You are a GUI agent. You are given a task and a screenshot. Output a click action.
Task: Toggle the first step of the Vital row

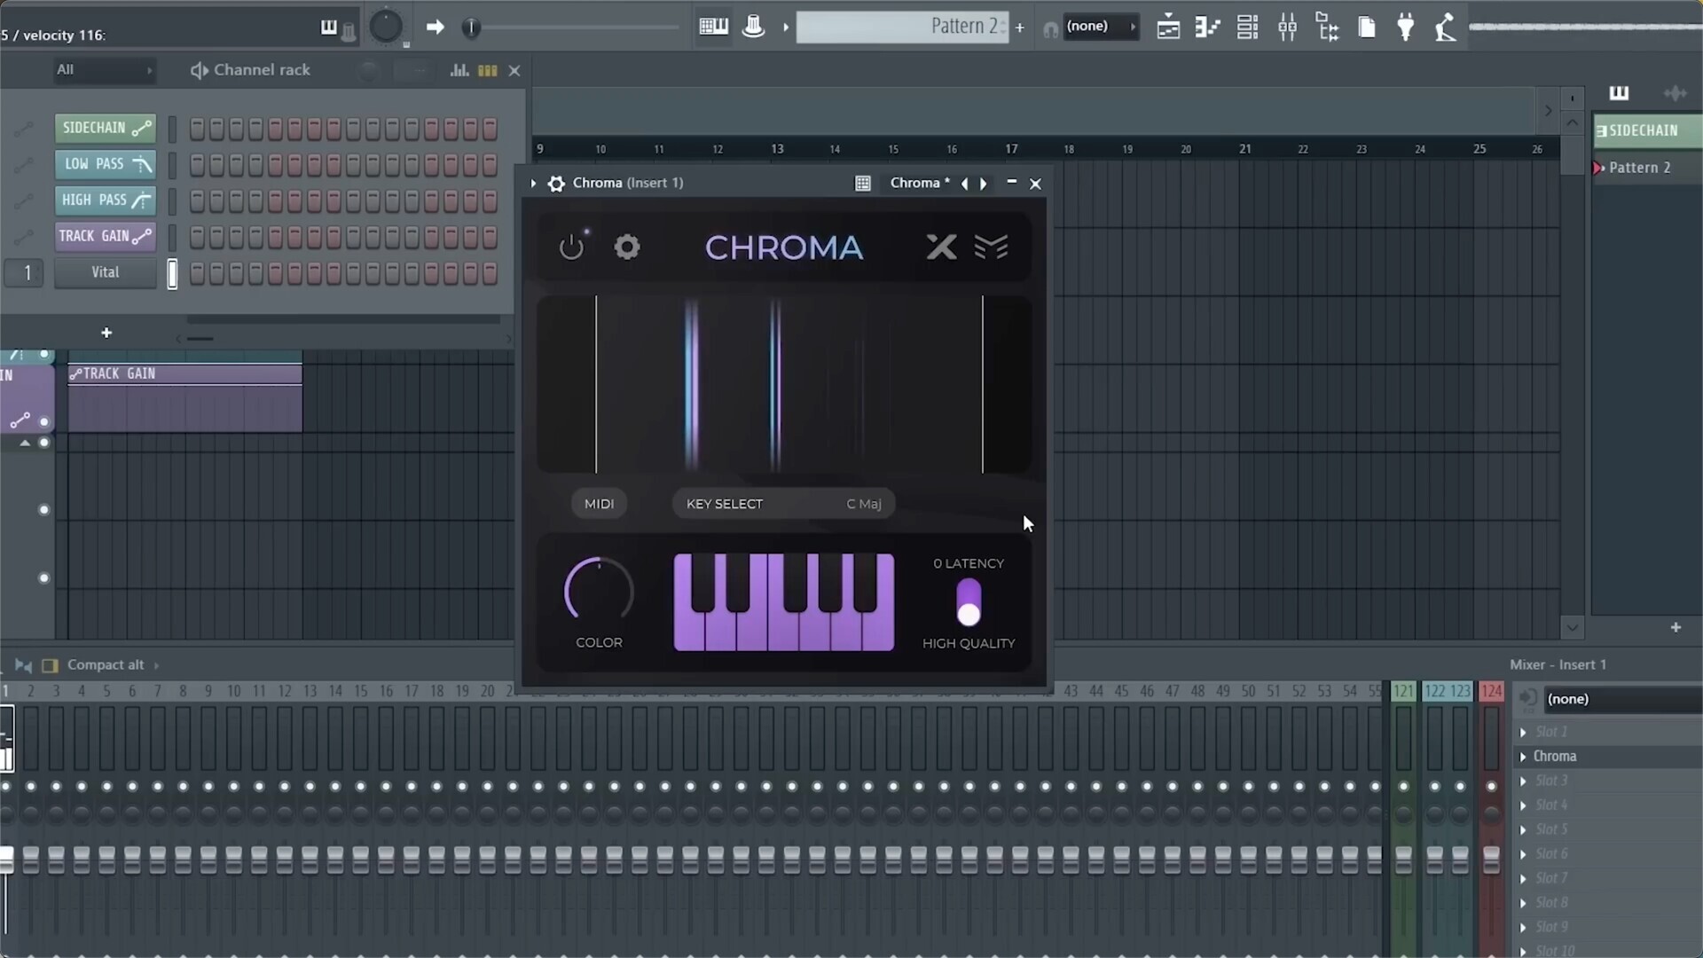[197, 273]
